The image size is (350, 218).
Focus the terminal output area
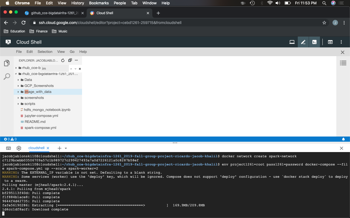pos(175,185)
